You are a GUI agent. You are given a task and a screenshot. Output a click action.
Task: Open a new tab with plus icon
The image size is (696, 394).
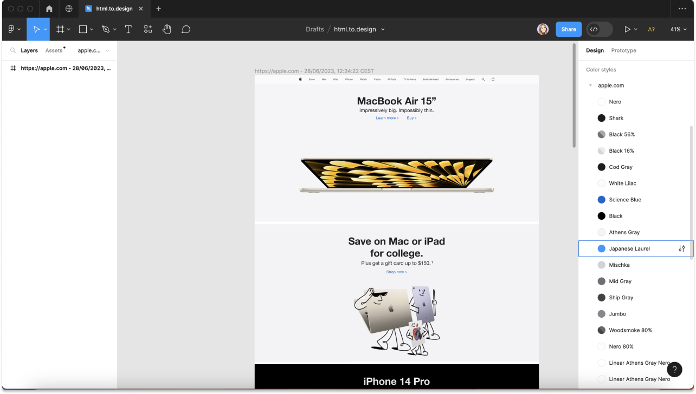[x=159, y=9]
